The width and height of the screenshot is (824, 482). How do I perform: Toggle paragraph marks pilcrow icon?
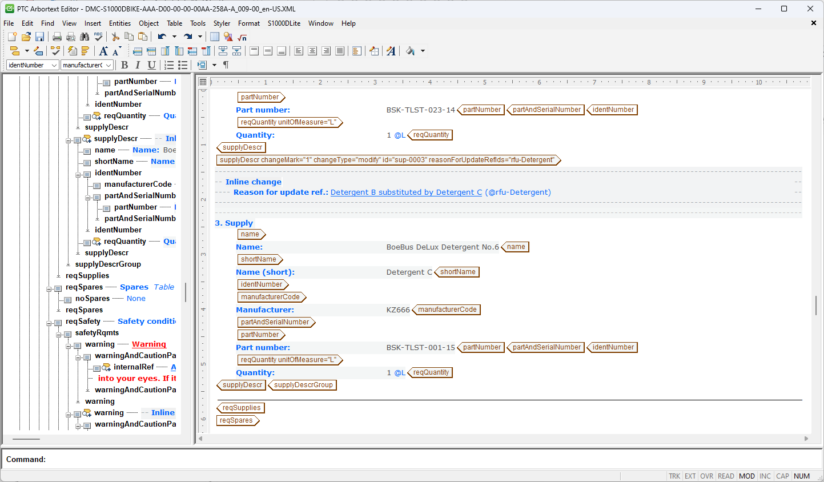[x=226, y=65]
